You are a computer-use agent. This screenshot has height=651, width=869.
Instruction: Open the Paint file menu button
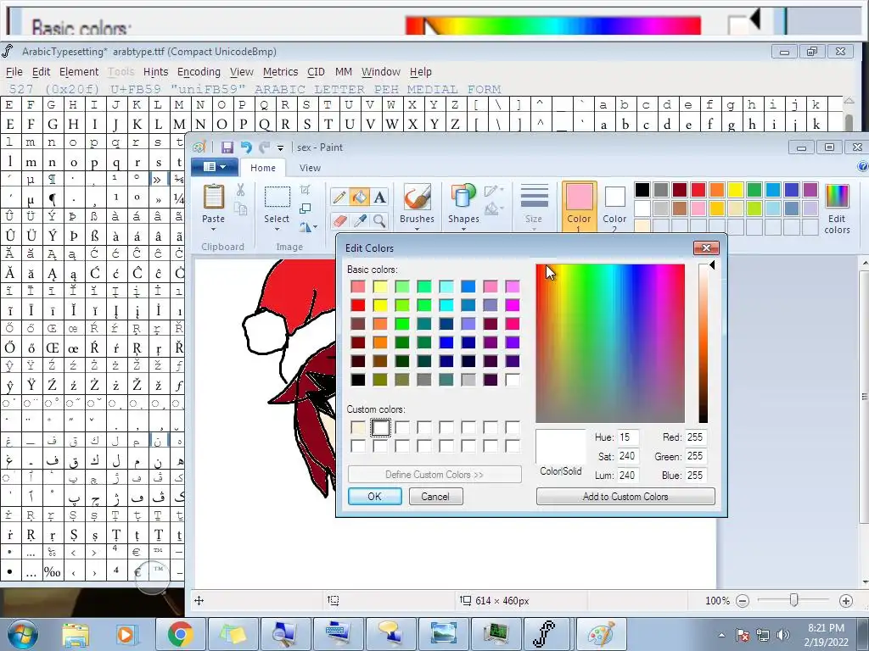pos(215,167)
